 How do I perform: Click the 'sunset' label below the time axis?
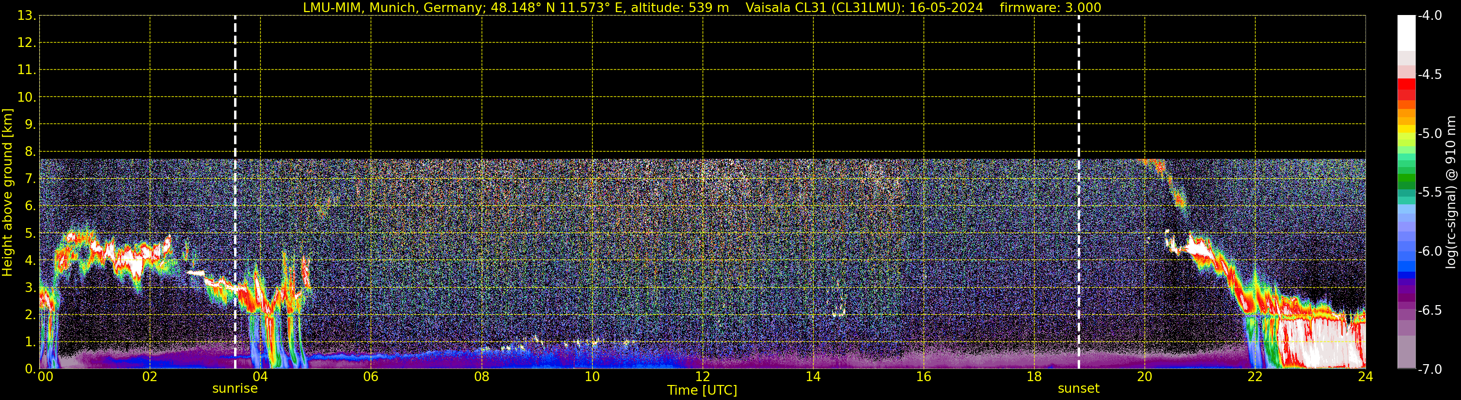click(1078, 389)
